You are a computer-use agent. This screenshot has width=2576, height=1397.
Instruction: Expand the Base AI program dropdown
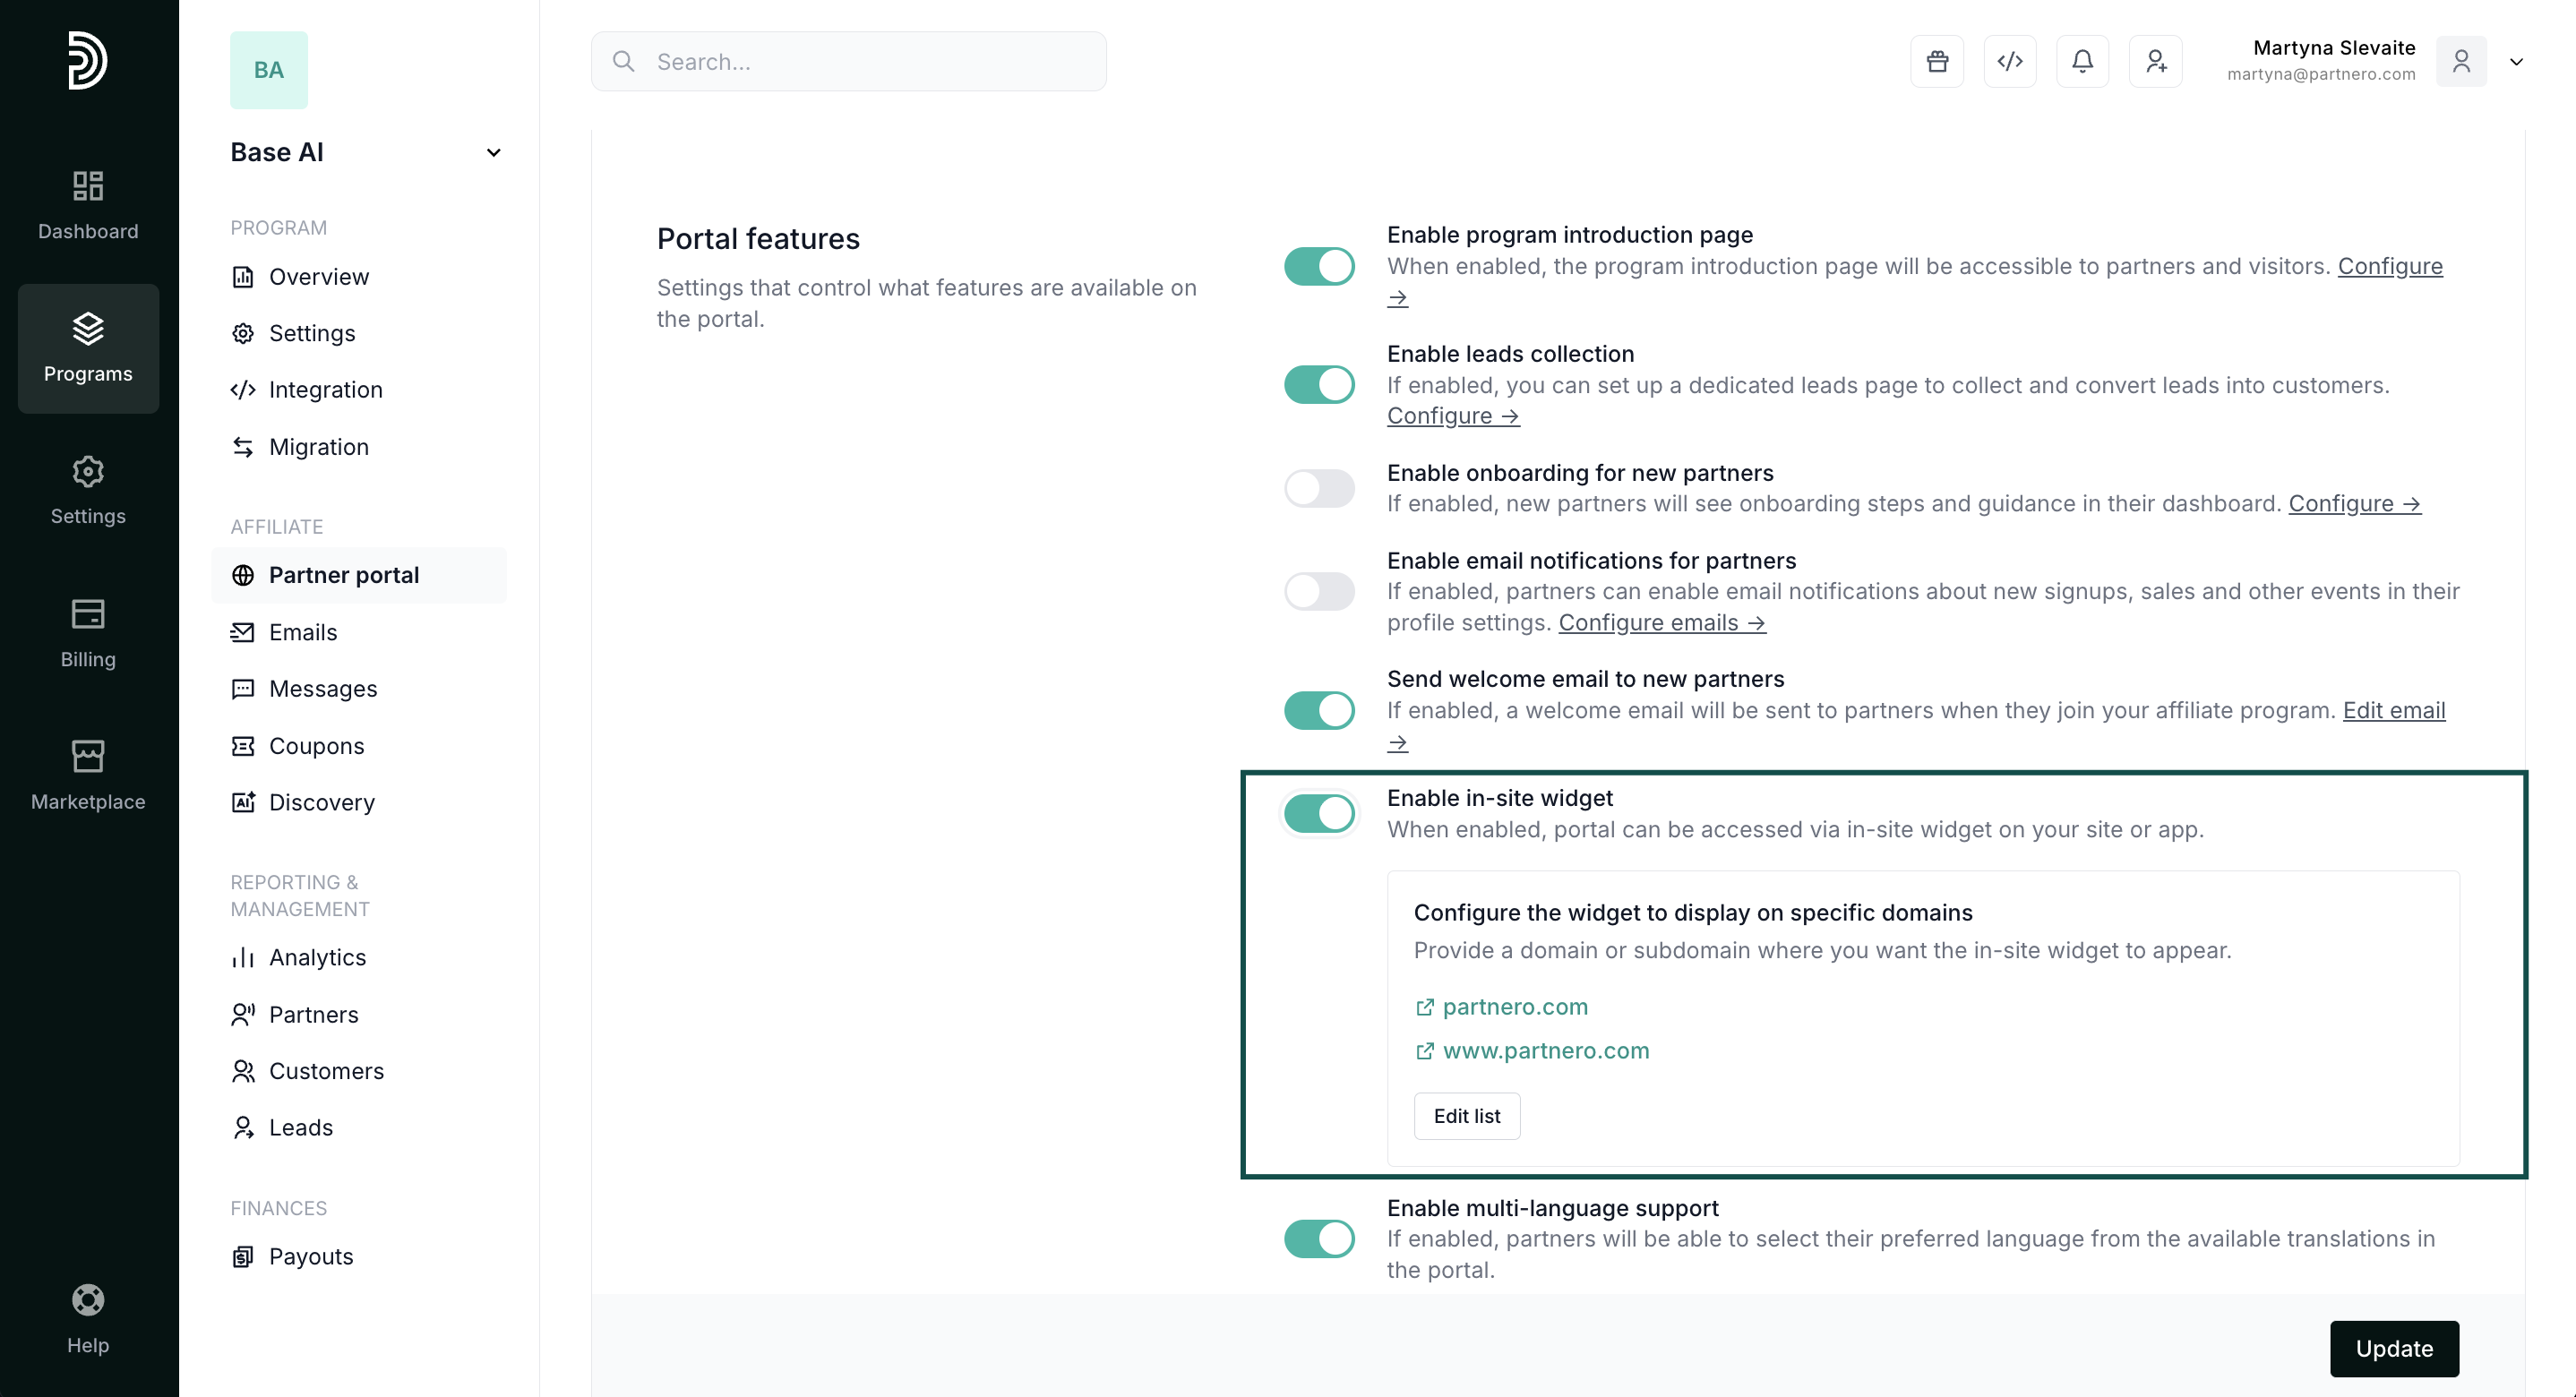pyautogui.click(x=493, y=153)
